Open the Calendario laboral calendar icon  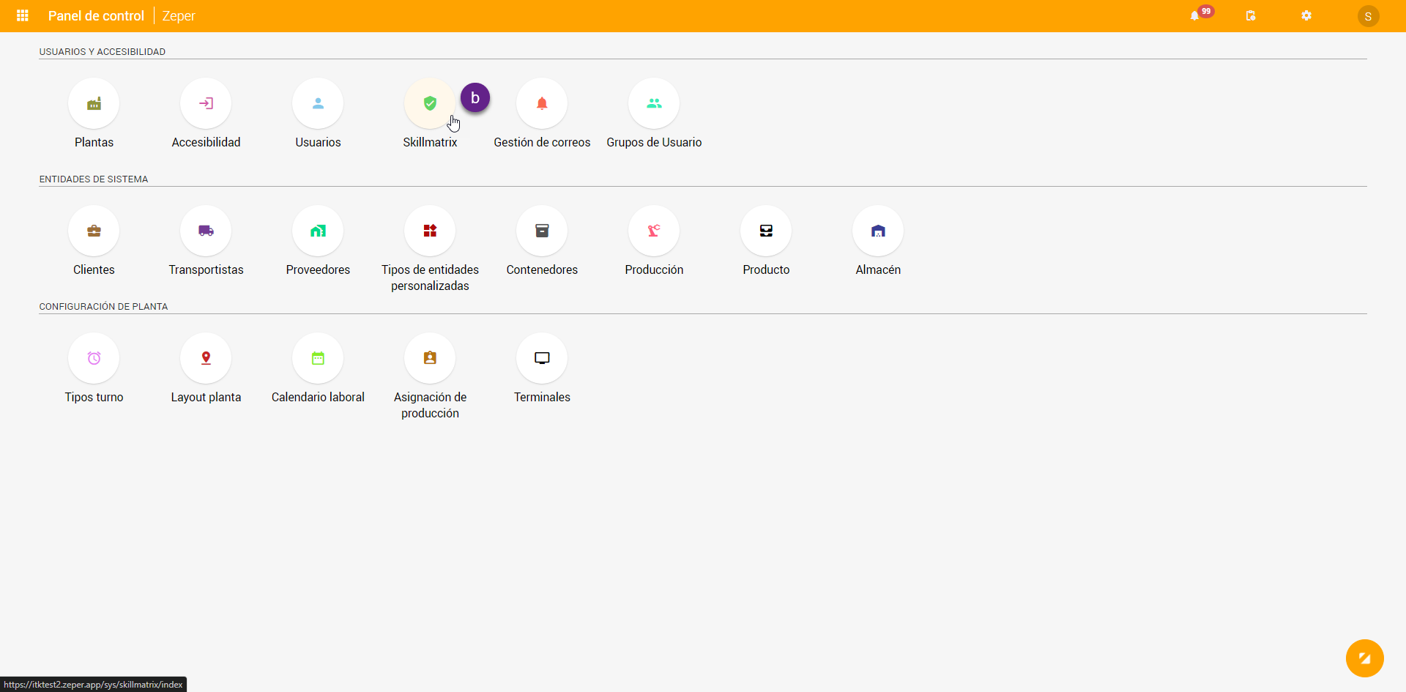318,358
